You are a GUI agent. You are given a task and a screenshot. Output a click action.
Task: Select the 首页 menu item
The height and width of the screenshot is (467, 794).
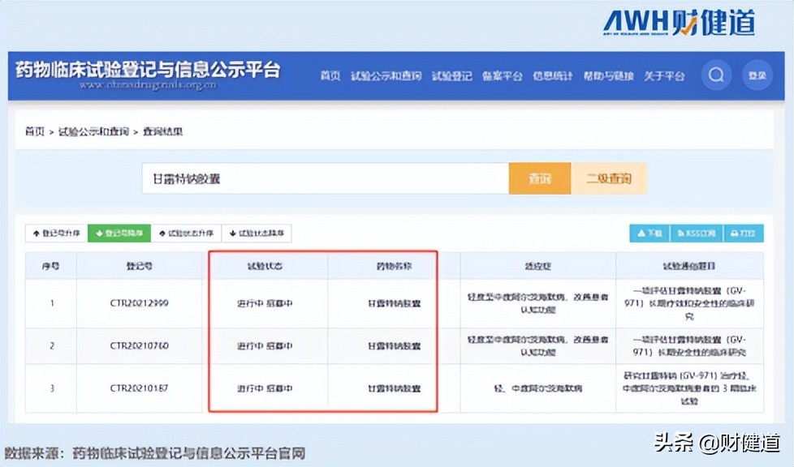coord(329,75)
